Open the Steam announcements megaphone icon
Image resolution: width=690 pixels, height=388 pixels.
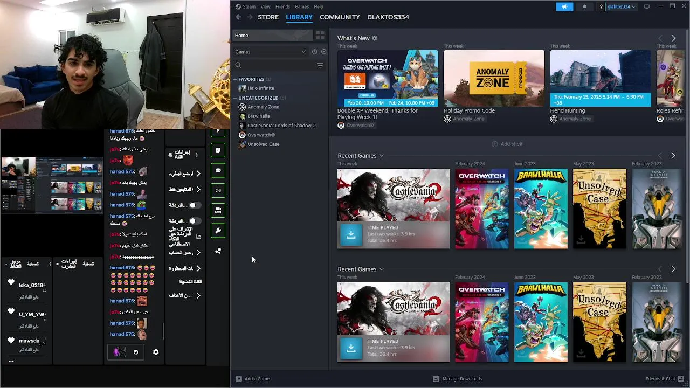pos(564,6)
